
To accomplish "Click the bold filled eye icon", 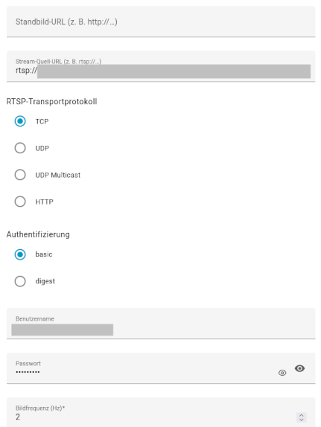I will pos(299,368).
